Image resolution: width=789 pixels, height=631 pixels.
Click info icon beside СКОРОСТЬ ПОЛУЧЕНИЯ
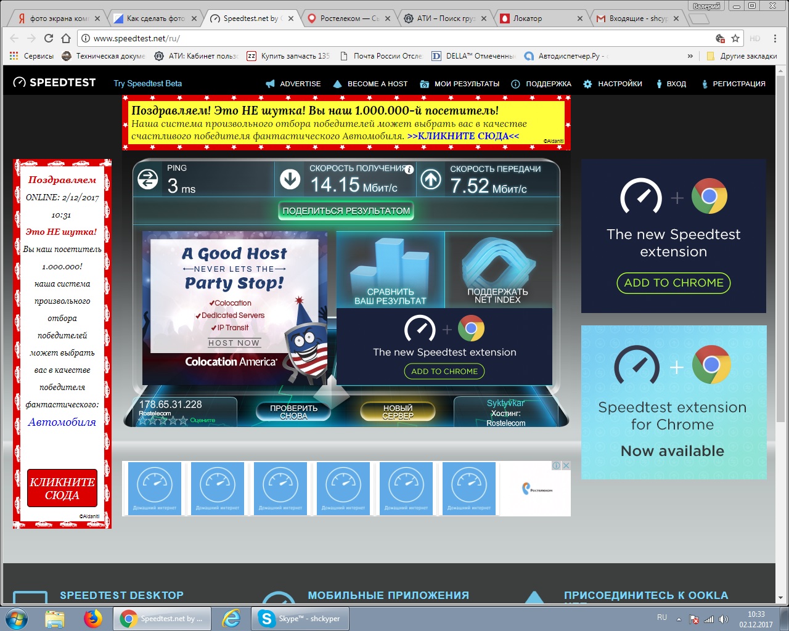[x=409, y=169]
